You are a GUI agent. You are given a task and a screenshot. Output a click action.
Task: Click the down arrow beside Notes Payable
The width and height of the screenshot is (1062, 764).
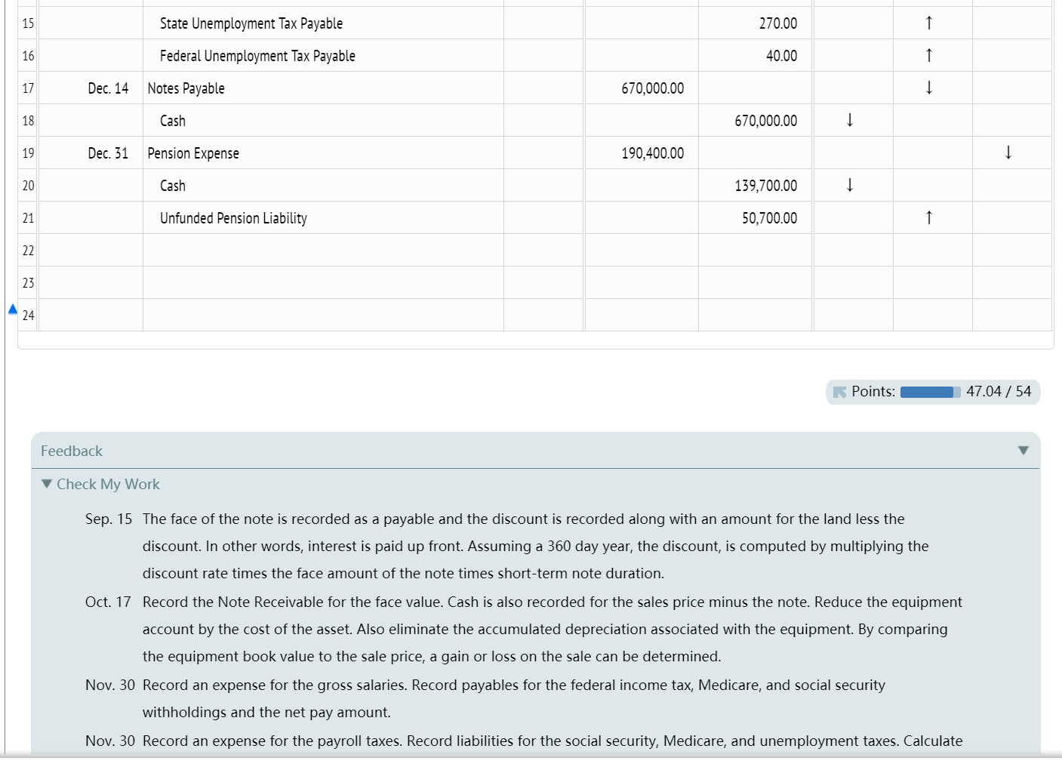click(x=930, y=88)
